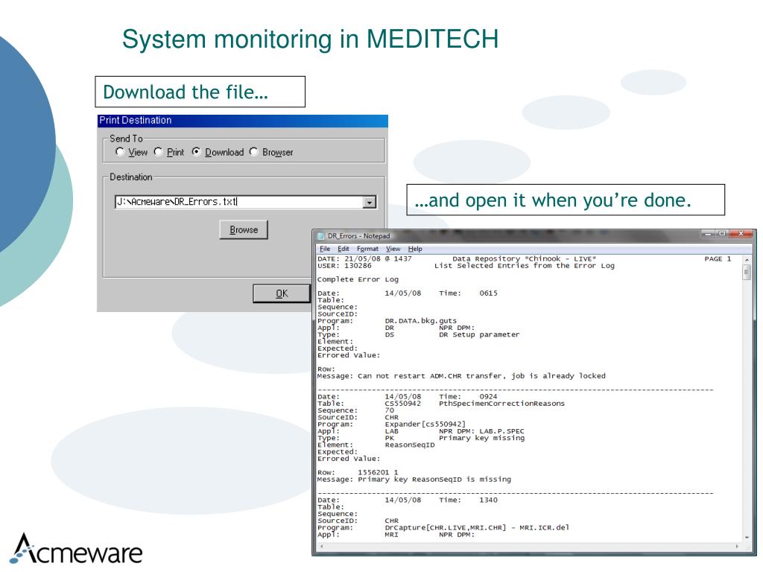This screenshot has width=763, height=572.
Task: Click the Print Destination title bar
Action: pos(242,121)
